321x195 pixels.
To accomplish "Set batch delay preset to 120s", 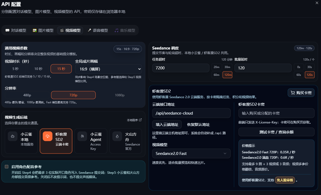I will tap(309, 75).
